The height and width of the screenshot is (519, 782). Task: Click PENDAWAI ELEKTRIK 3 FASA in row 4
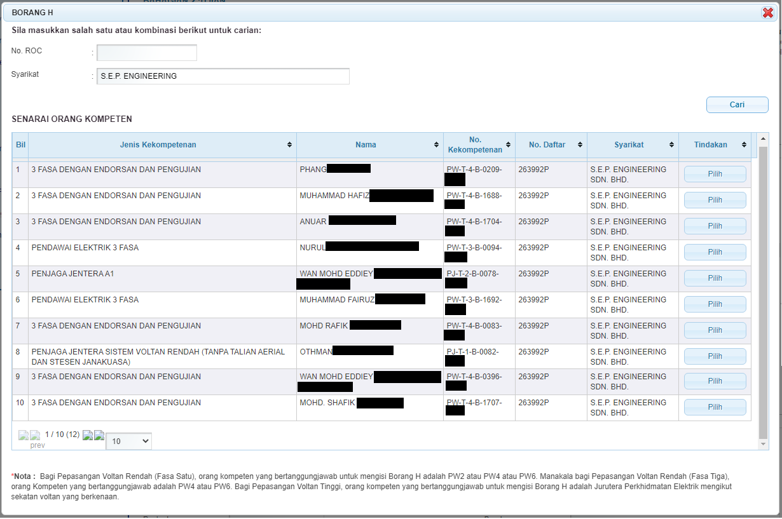(x=85, y=248)
